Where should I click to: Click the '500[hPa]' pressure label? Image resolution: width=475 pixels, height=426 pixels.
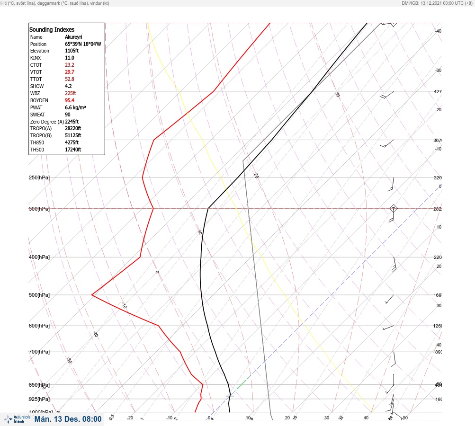(x=39, y=295)
